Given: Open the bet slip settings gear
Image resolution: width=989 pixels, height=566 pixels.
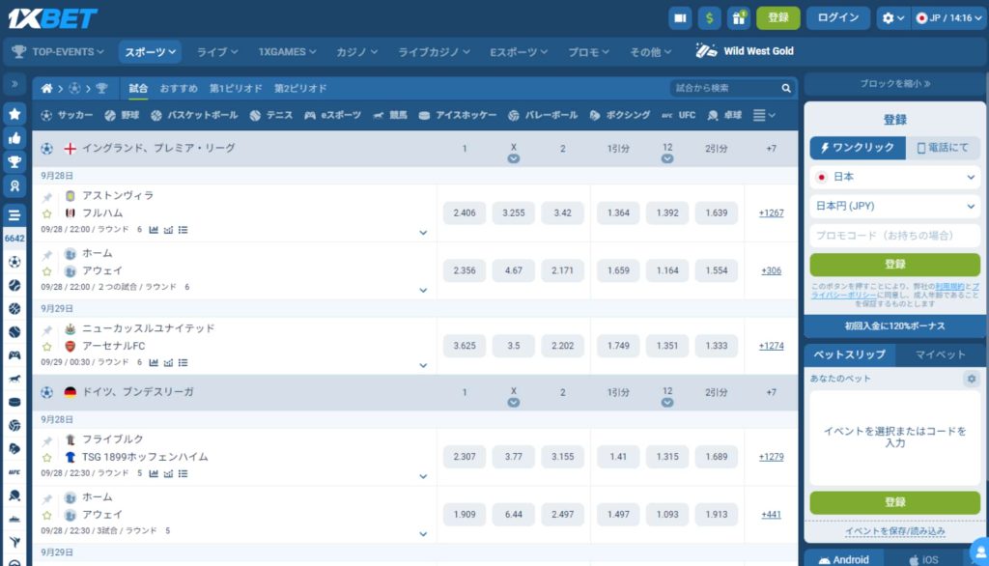Looking at the screenshot, I should (x=971, y=380).
